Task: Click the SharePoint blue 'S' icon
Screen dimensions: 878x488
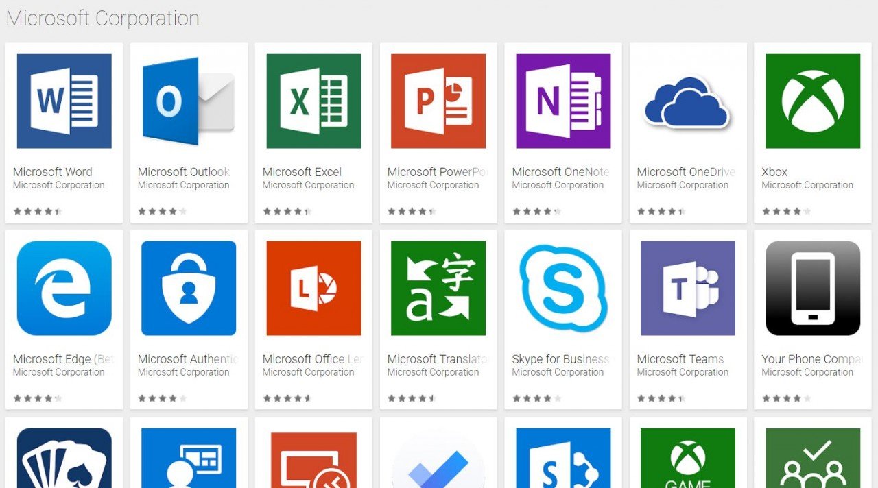Action: [563, 458]
